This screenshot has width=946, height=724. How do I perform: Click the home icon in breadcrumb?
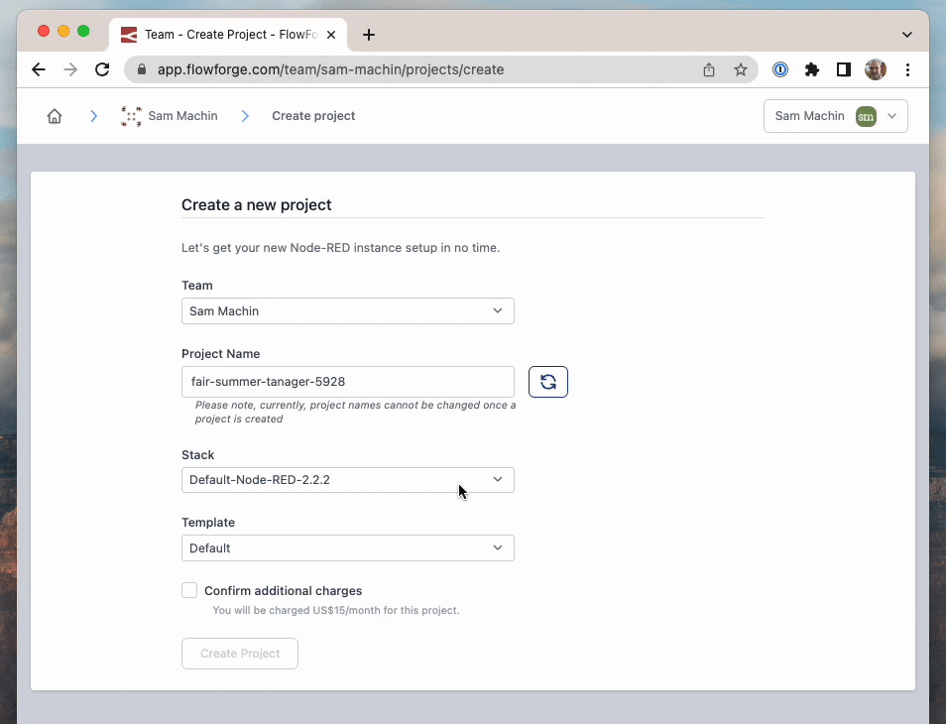[x=55, y=116]
